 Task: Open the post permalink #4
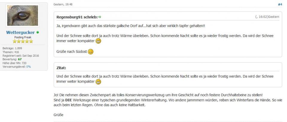280,4
